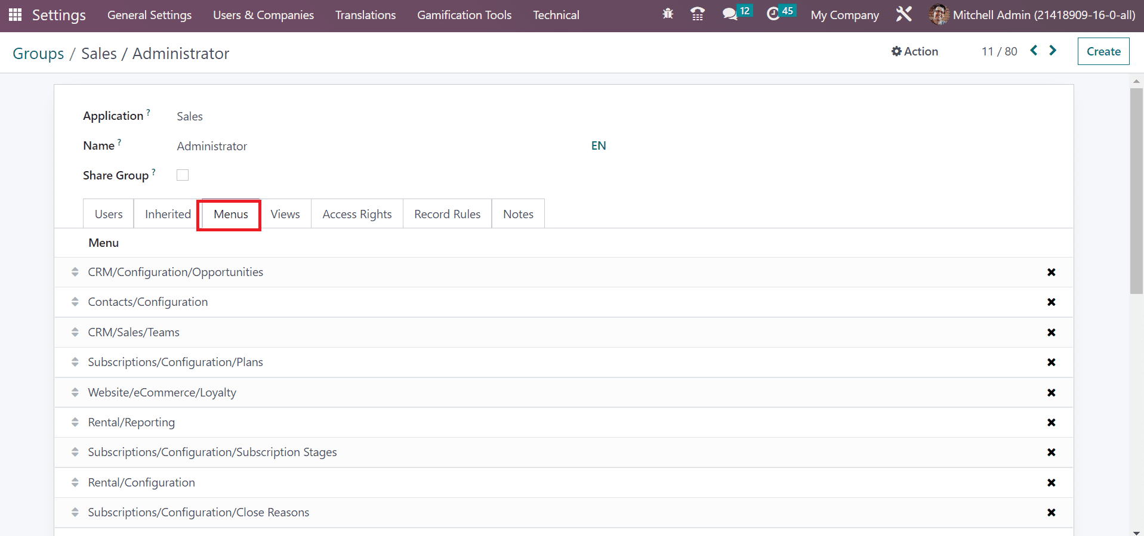
Task: Remove CRM/Configuration/Opportunities menu row
Action: click(1052, 272)
